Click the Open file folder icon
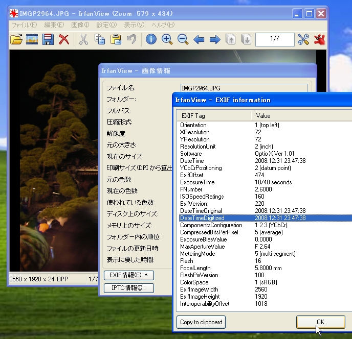The width and height of the screenshot is (352, 339). pos(16,39)
